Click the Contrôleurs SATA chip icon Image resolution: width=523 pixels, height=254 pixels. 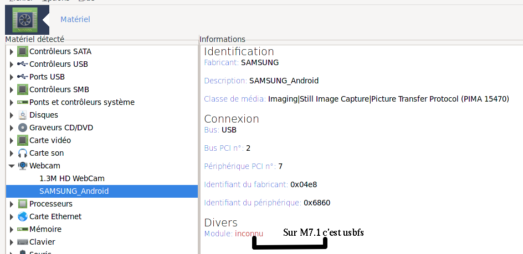pos(23,51)
